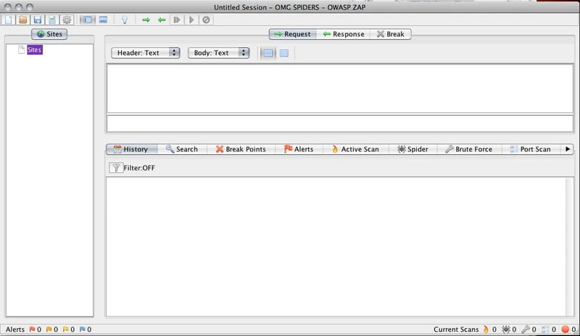Screen dimensions: 580x336
Task: Open the Active Scan tab
Action: [355, 149]
